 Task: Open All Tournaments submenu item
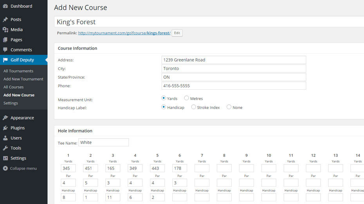point(18,71)
